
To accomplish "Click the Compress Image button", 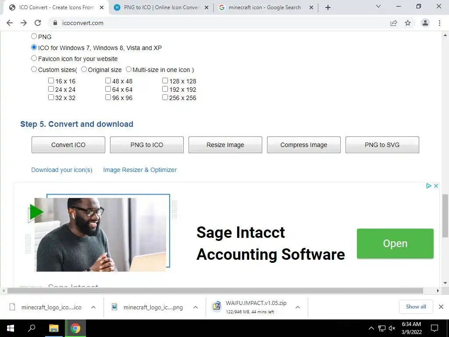I will click(x=304, y=145).
